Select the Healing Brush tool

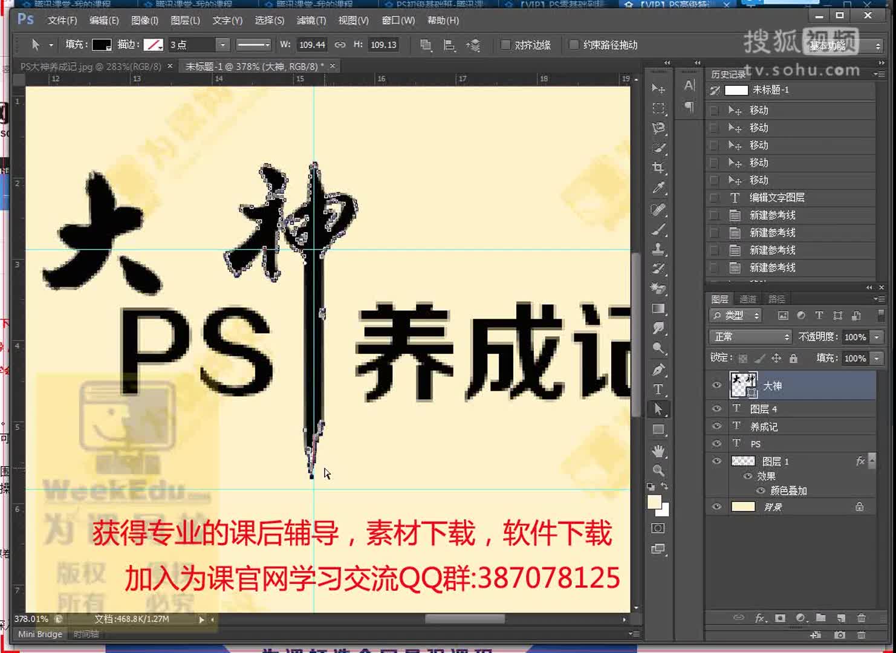point(658,209)
